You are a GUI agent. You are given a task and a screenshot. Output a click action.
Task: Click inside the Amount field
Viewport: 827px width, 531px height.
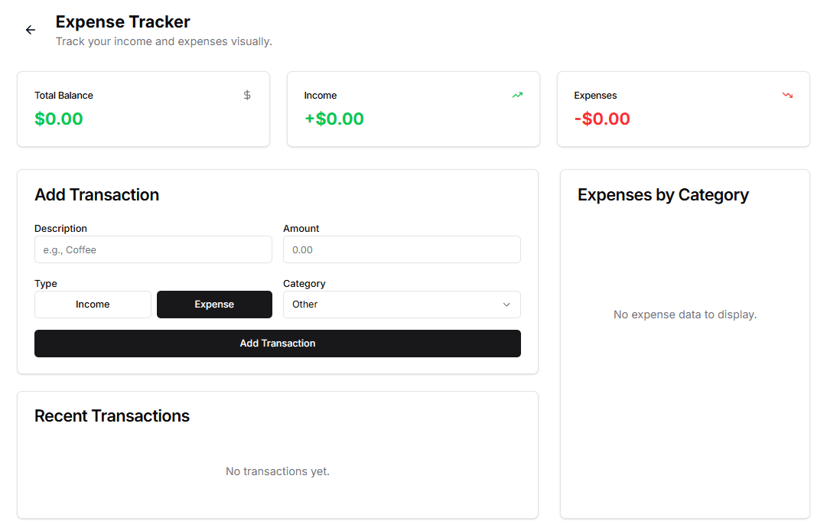(402, 249)
